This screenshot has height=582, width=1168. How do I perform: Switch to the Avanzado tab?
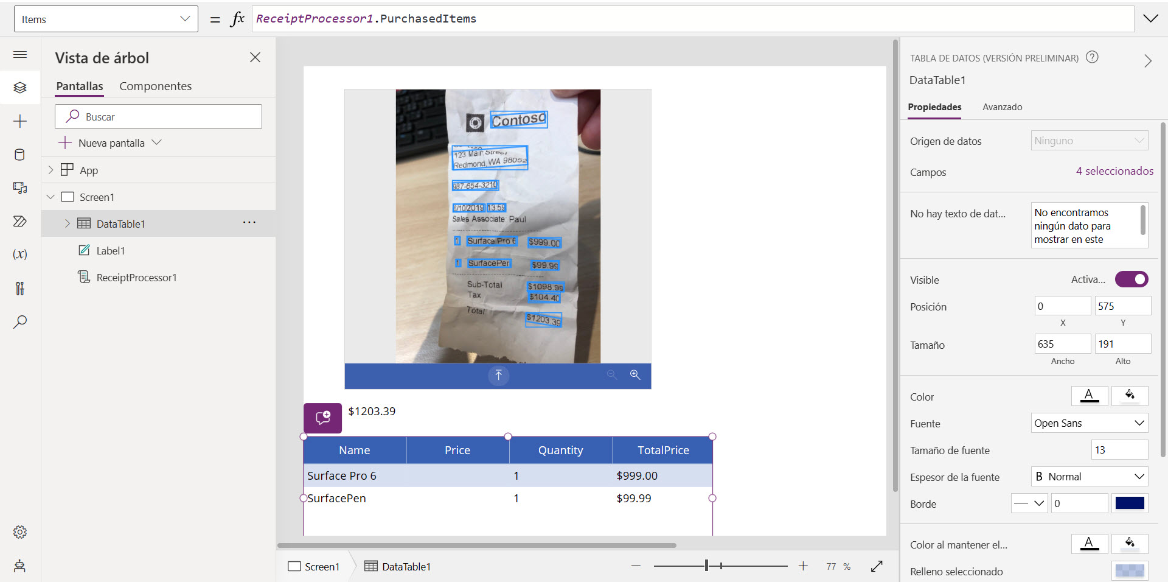tap(1003, 107)
